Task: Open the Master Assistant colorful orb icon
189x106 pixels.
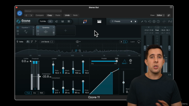Action: pos(85,21)
